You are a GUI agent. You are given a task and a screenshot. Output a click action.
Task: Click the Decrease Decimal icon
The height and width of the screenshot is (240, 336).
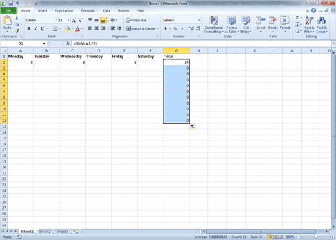198,28
